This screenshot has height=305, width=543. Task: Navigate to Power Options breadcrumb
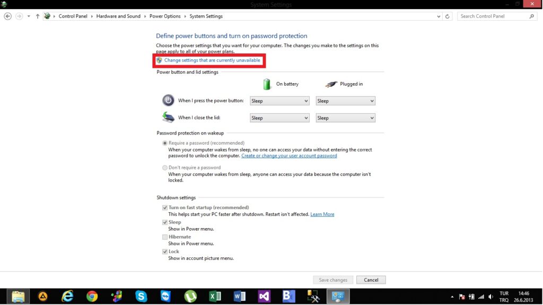click(165, 16)
